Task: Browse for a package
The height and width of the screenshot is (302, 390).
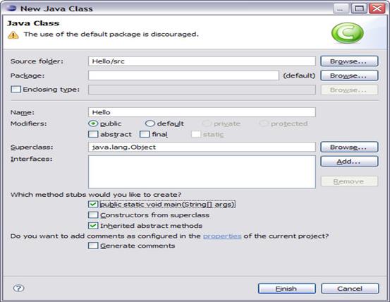Action: coord(349,75)
